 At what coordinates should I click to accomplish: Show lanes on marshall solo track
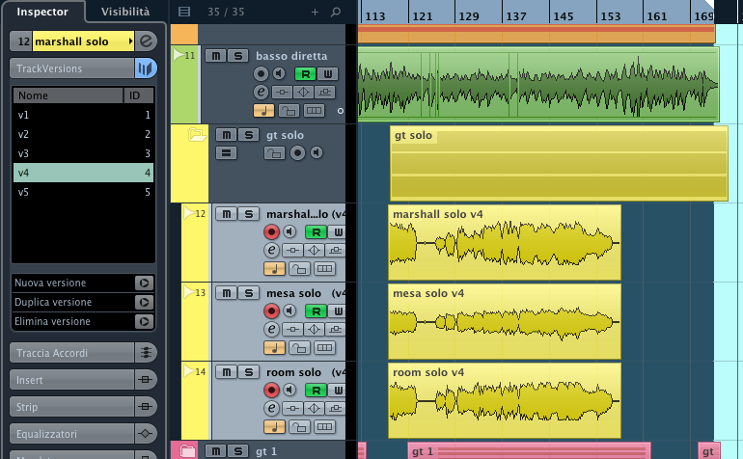pyautogui.click(x=324, y=269)
